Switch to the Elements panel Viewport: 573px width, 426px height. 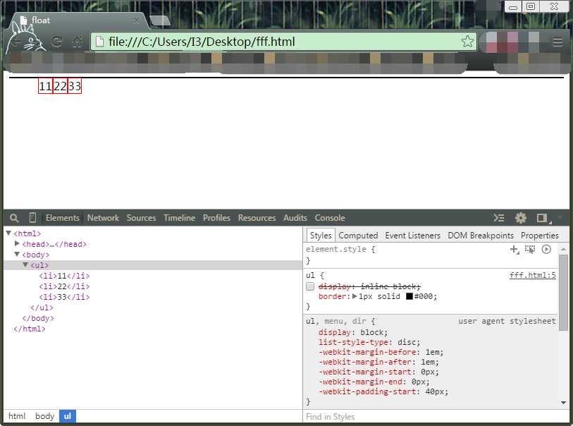pyautogui.click(x=63, y=218)
